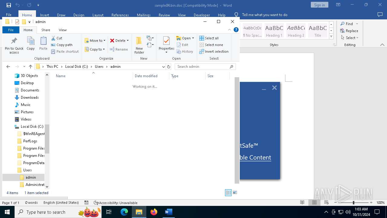387x218 pixels.
Task: Open Ribbon Display Options in Word
Action: coord(338,5)
